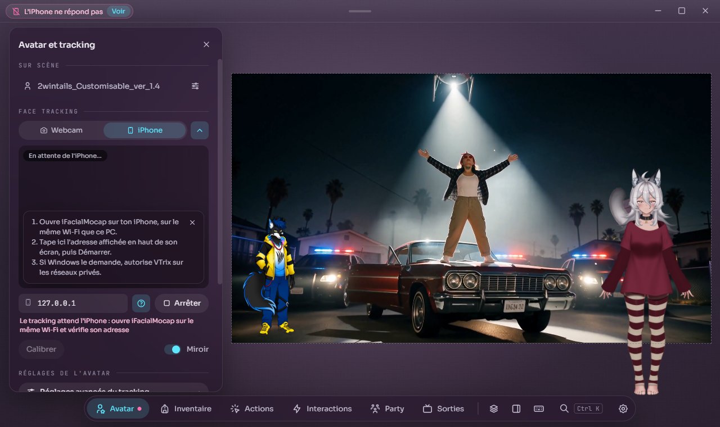720x427 pixels.
Task: Switch to the Interactions tab
Action: [323, 408]
